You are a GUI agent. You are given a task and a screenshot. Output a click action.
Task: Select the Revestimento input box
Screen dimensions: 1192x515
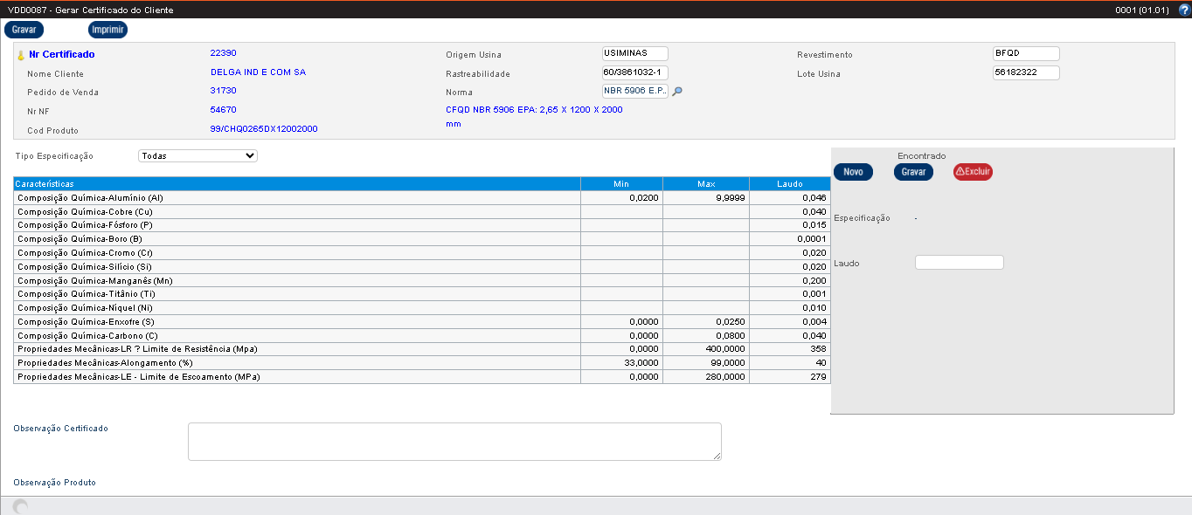point(1026,54)
